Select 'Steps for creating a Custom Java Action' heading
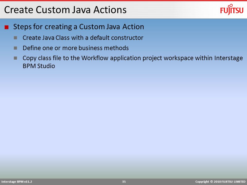The height and width of the screenshot is (185, 247). 78,27
